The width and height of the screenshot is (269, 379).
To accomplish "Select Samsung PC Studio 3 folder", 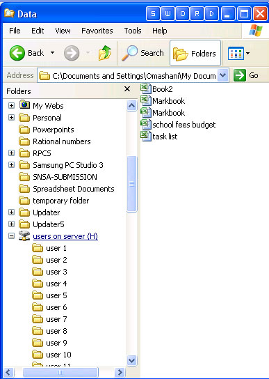I will [68, 165].
